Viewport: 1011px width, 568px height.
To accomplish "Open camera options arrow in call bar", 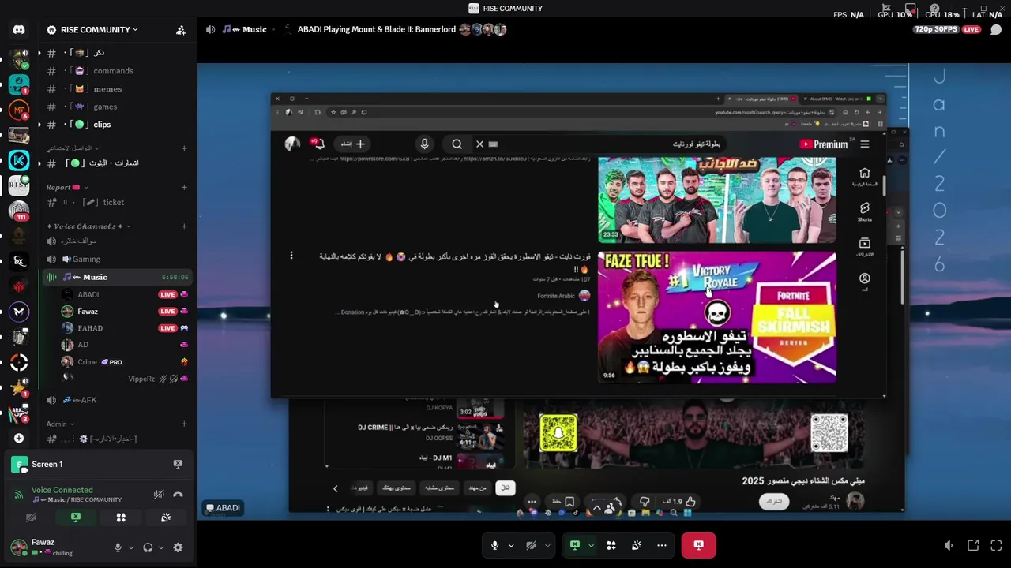I will [547, 545].
